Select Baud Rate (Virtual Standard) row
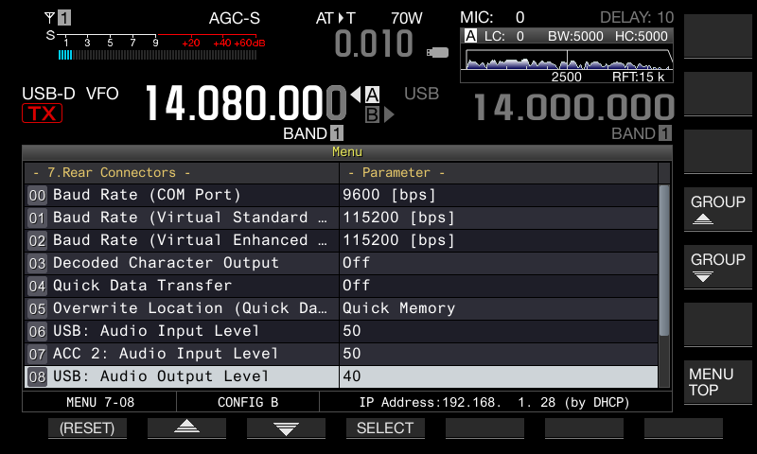The width and height of the screenshot is (757, 454). [341, 218]
